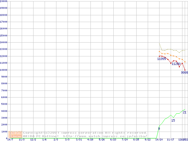Viewport: 188px width, 141px height.
Task: Open the www.watch.impress.co.jp/akiba URL text
Action: pos(105,136)
